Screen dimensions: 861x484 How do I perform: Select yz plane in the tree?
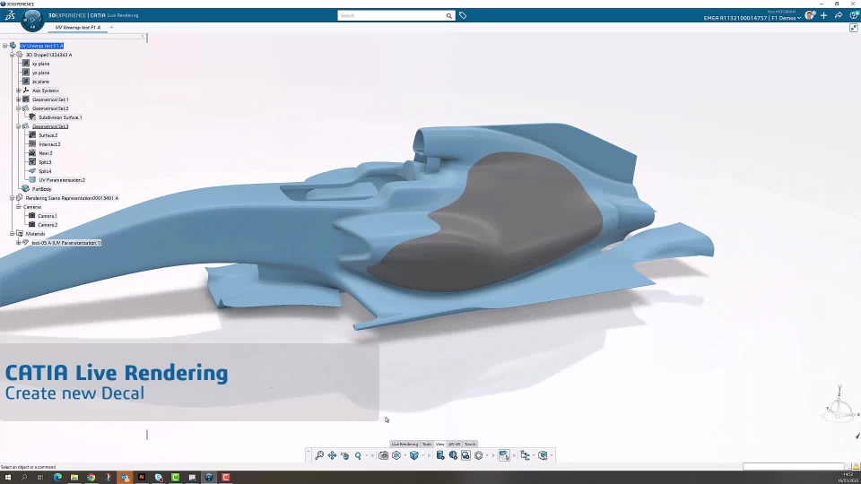[40, 73]
